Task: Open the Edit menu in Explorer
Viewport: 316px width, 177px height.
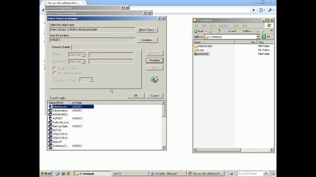Action: pos(204,26)
